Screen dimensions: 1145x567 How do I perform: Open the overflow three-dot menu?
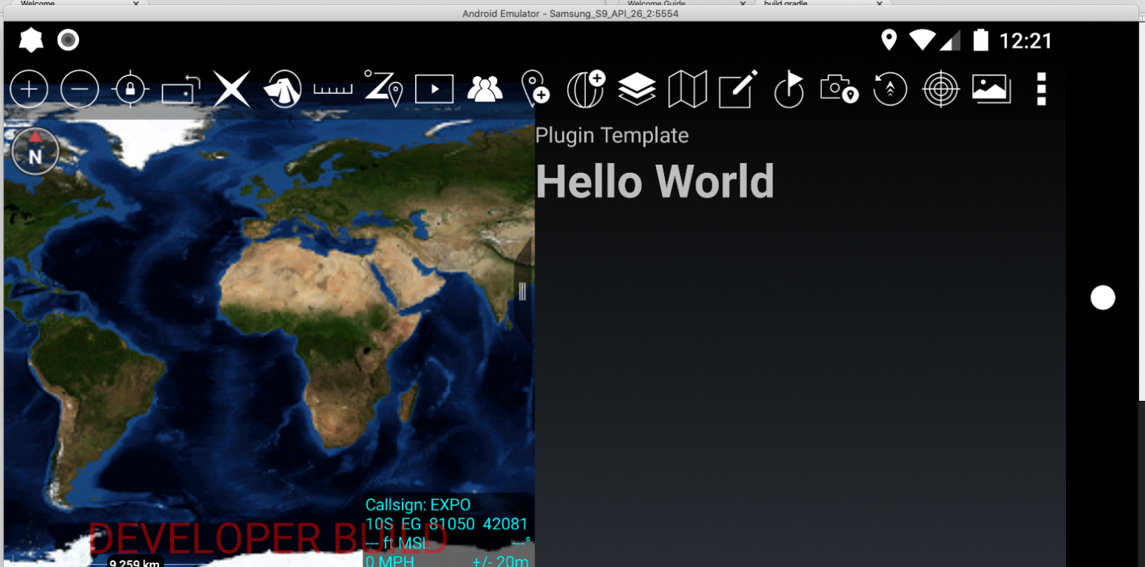coord(1041,89)
